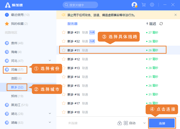Image resolution: width=180 pixels, height=129 pixels.
Task: Click the lock icon in bottom bar
Action: click(x=119, y=123)
